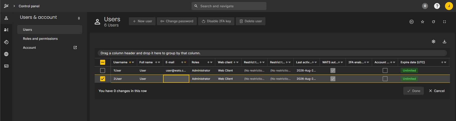Open the J user avatar menu
Image resolution: width=456 pixels, height=121 pixels.
tap(449, 6)
